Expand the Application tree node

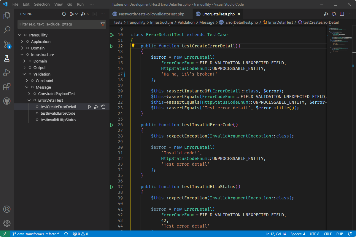[x=22, y=42]
